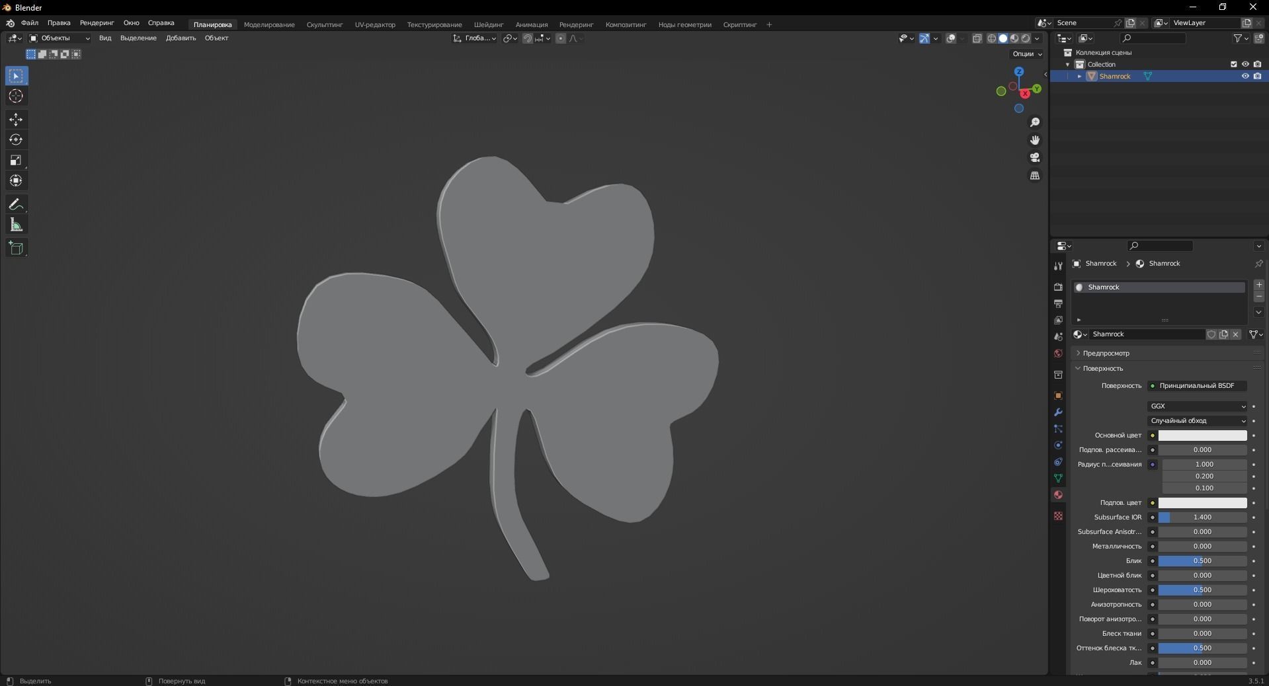Adjust the Roughness slider
Viewport: 1269px width, 686px height.
click(1202, 590)
